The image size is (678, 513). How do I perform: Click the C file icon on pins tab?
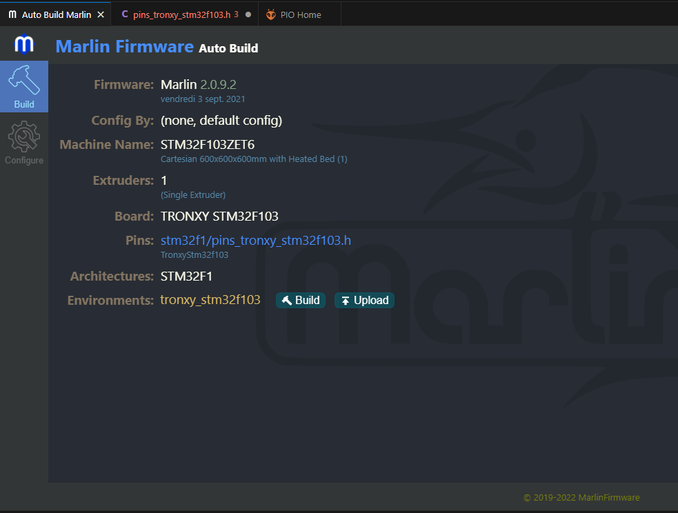tap(125, 14)
